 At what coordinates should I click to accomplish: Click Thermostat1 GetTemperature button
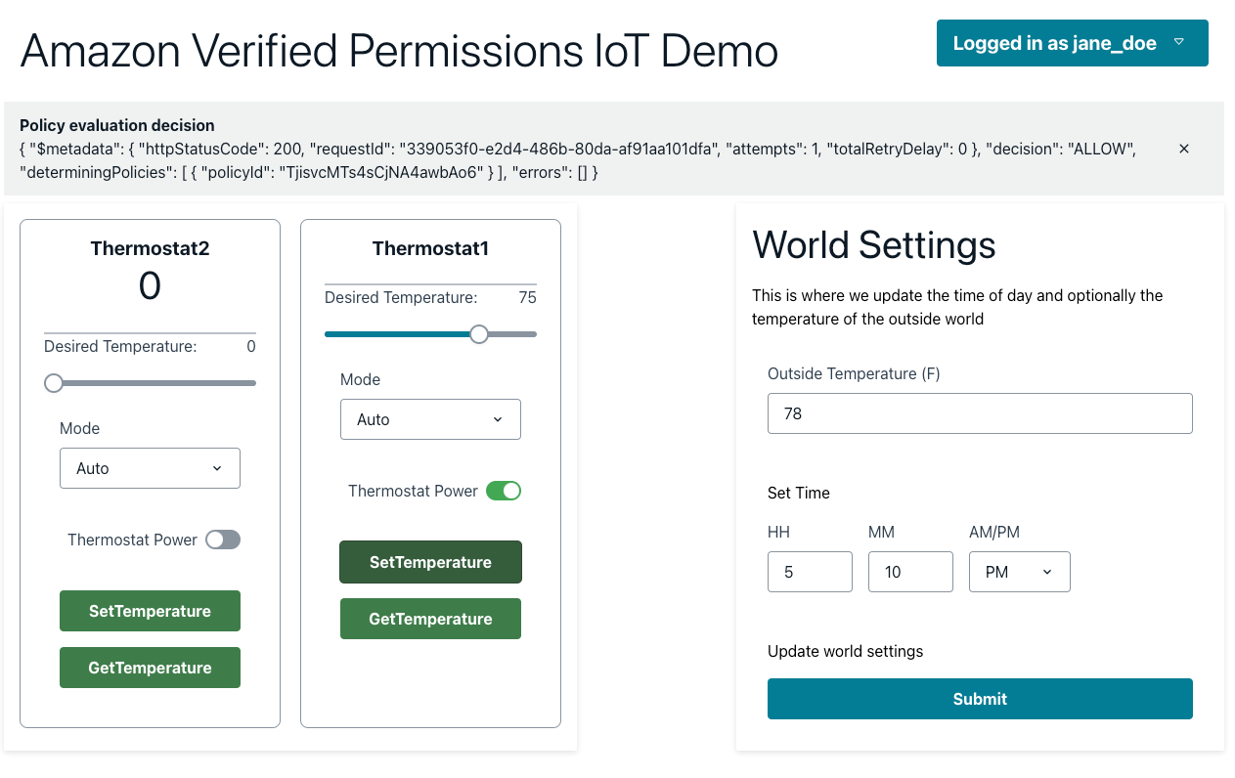(x=430, y=619)
